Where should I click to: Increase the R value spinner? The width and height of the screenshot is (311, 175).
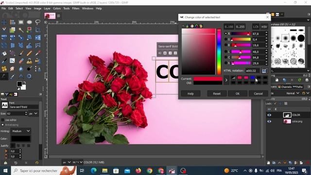point(266,33)
